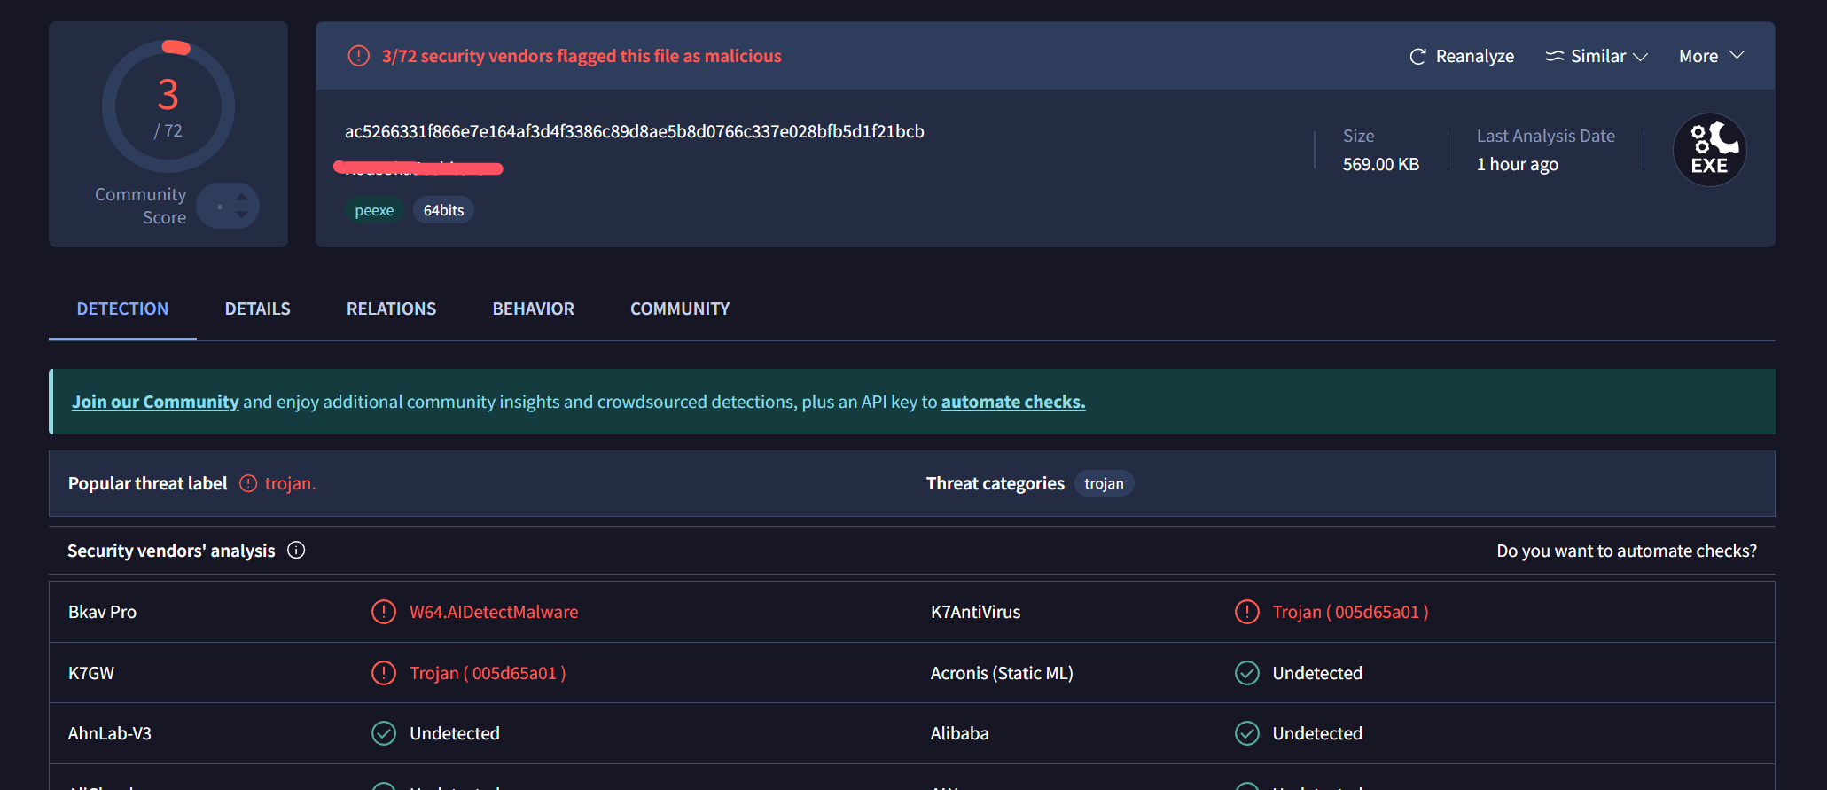Click the detection score circle 3/72
1827x790 pixels.
168,106
